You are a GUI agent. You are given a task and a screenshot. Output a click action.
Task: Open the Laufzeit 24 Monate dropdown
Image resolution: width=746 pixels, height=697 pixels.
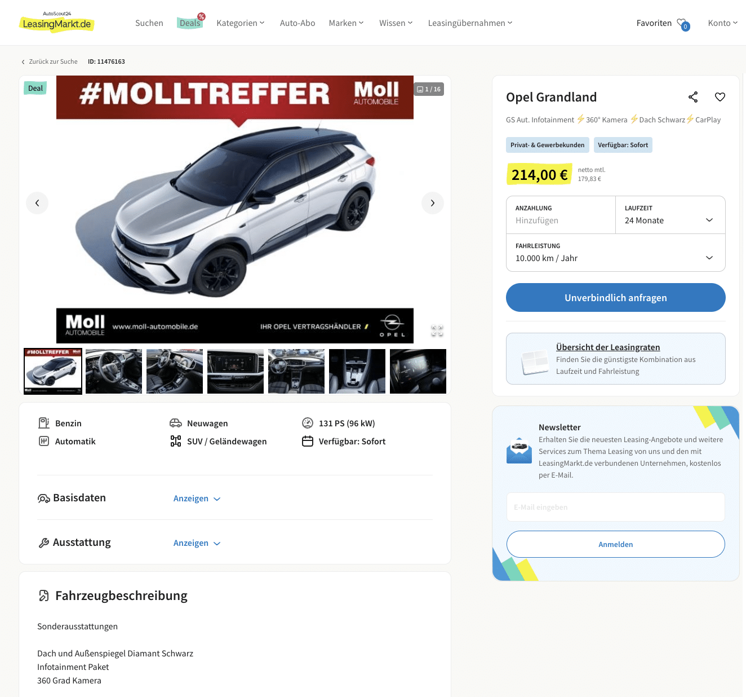(670, 215)
